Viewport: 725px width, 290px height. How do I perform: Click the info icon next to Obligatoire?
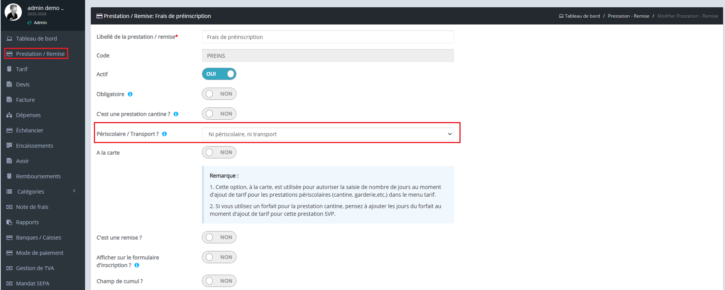[x=130, y=94]
